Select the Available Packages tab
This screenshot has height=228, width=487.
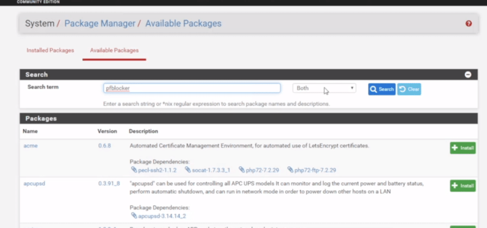point(114,50)
